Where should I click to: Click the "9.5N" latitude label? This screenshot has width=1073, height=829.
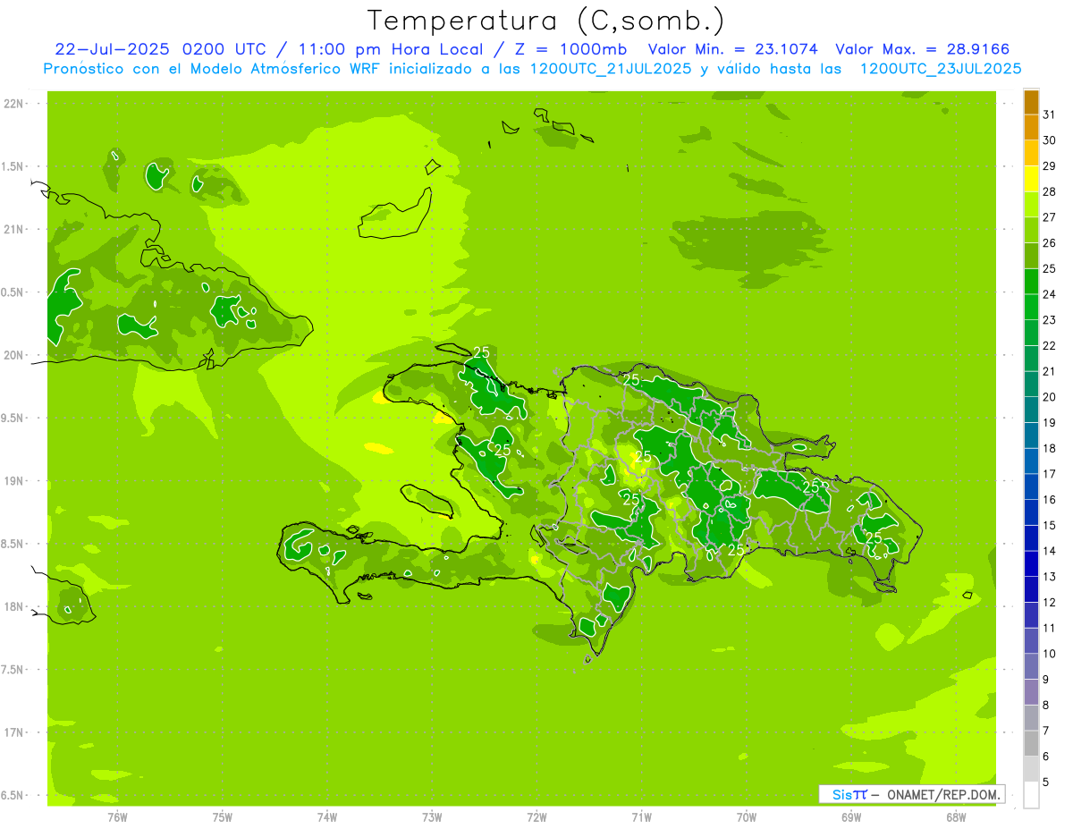tap(13, 418)
